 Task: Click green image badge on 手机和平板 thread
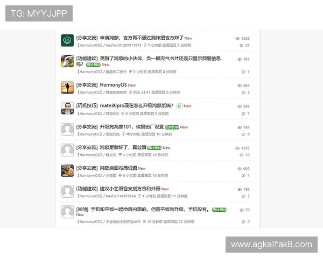219,210
